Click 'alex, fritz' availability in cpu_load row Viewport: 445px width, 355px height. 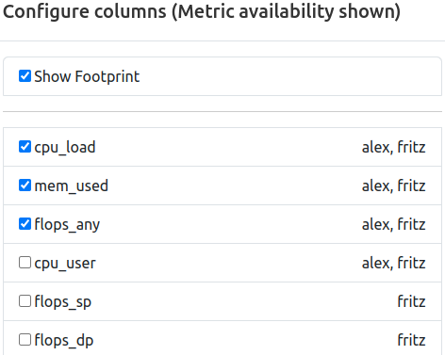394,147
